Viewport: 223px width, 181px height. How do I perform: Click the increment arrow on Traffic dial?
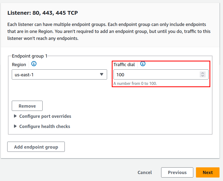[x=203, y=73]
